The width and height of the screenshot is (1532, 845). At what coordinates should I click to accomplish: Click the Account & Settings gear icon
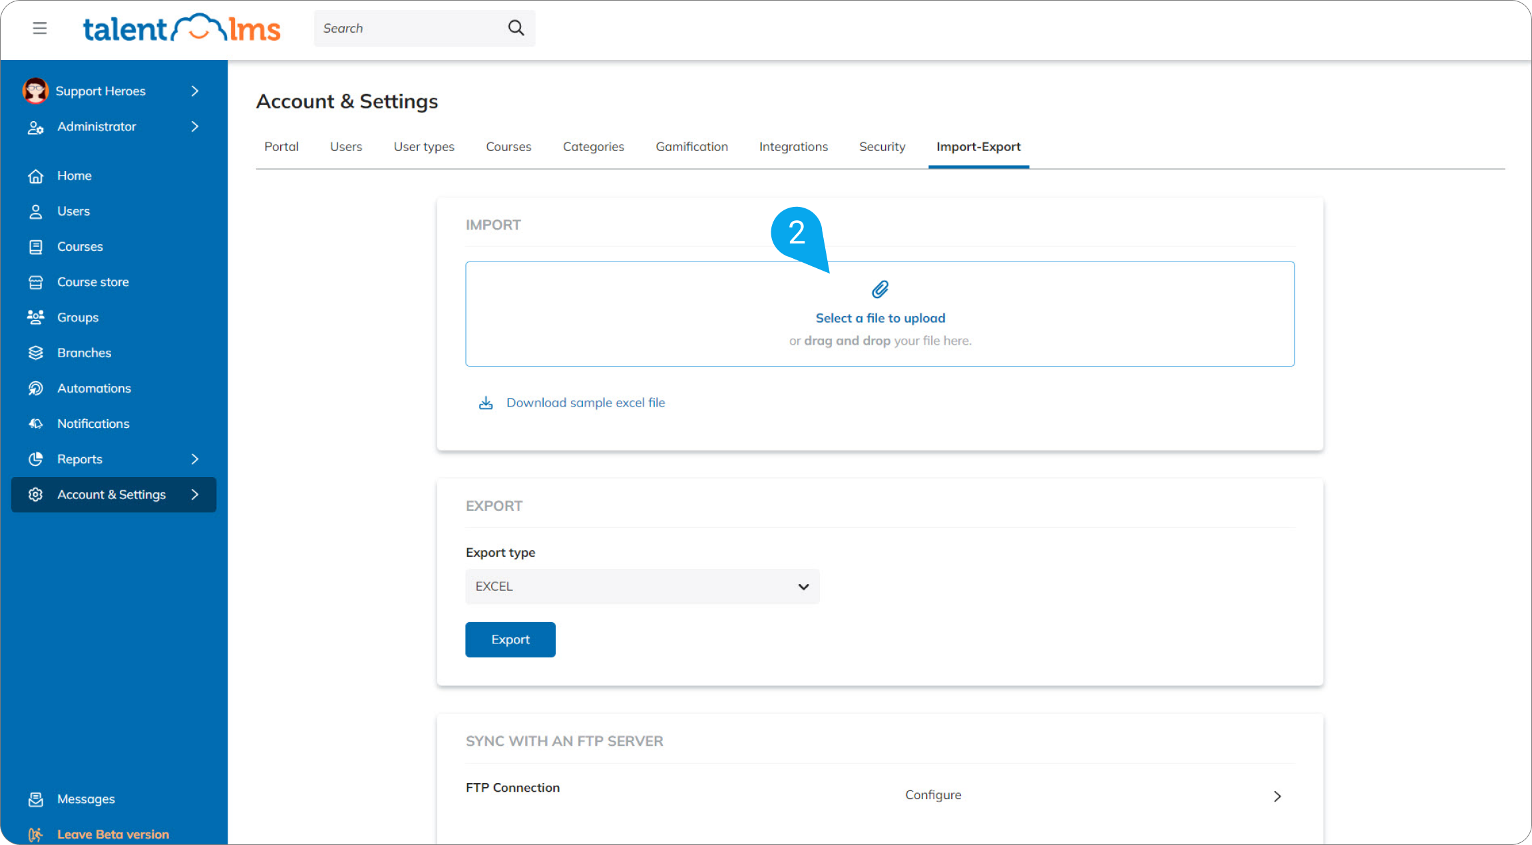coord(36,494)
